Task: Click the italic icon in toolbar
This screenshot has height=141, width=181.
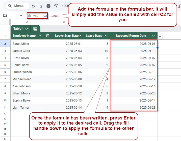Action: click(179, 6)
